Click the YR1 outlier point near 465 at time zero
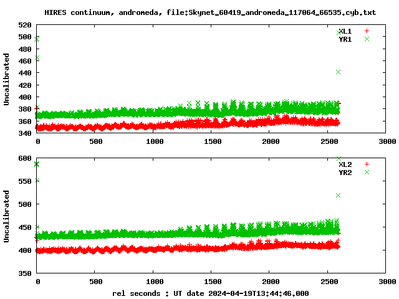The height and width of the screenshot is (299, 399). point(37,58)
